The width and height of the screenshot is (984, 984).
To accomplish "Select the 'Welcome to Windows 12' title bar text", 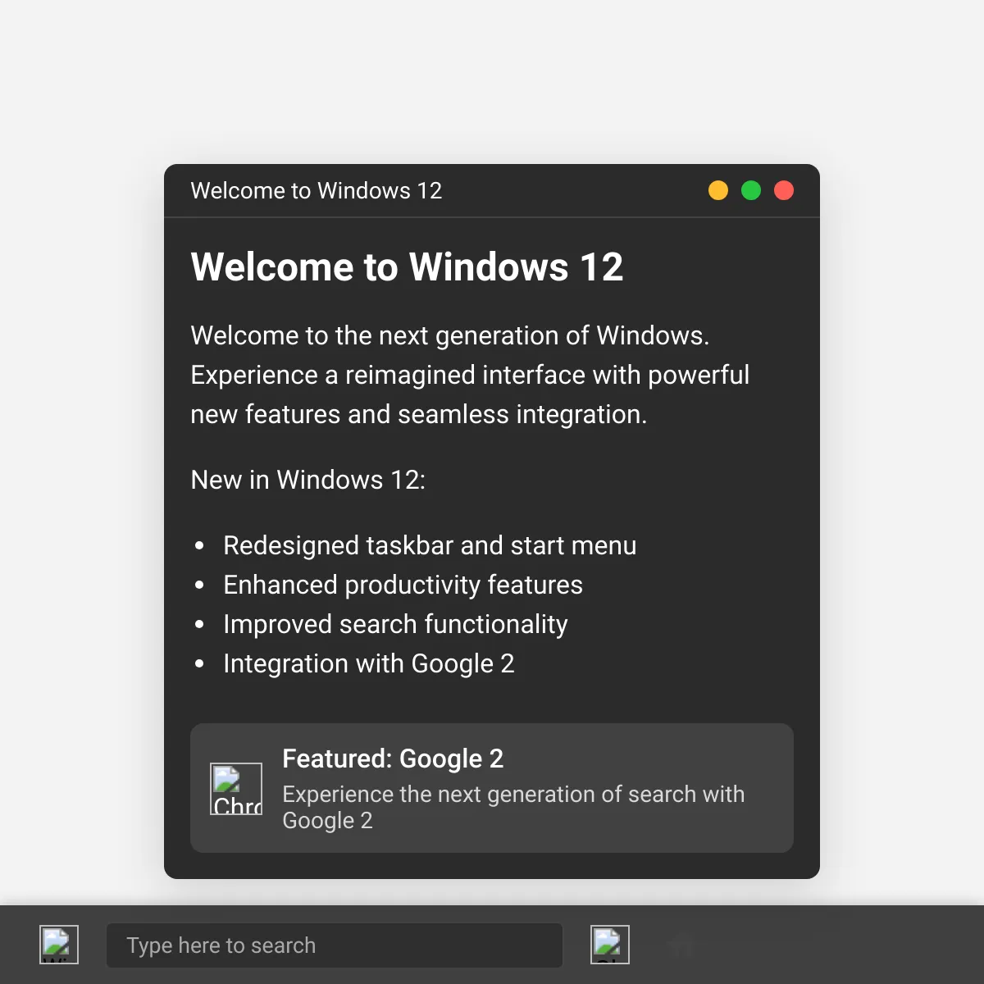I will click(x=317, y=190).
